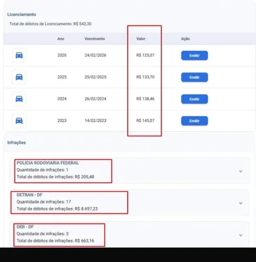Click the car icon for 2026 licensing
Screen dimensions: 256x262
pos(19,56)
